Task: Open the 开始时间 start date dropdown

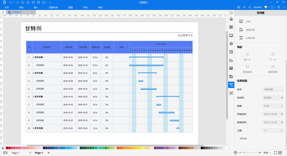Action: pos(273,114)
